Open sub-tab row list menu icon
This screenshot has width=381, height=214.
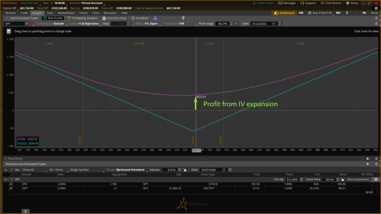point(376,18)
